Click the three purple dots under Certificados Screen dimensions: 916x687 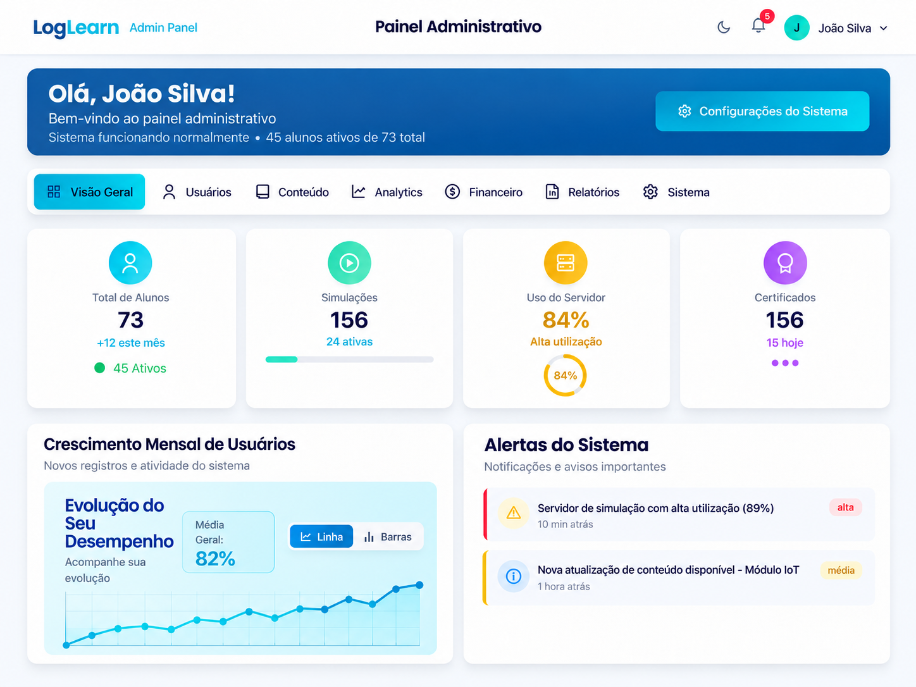(x=785, y=363)
